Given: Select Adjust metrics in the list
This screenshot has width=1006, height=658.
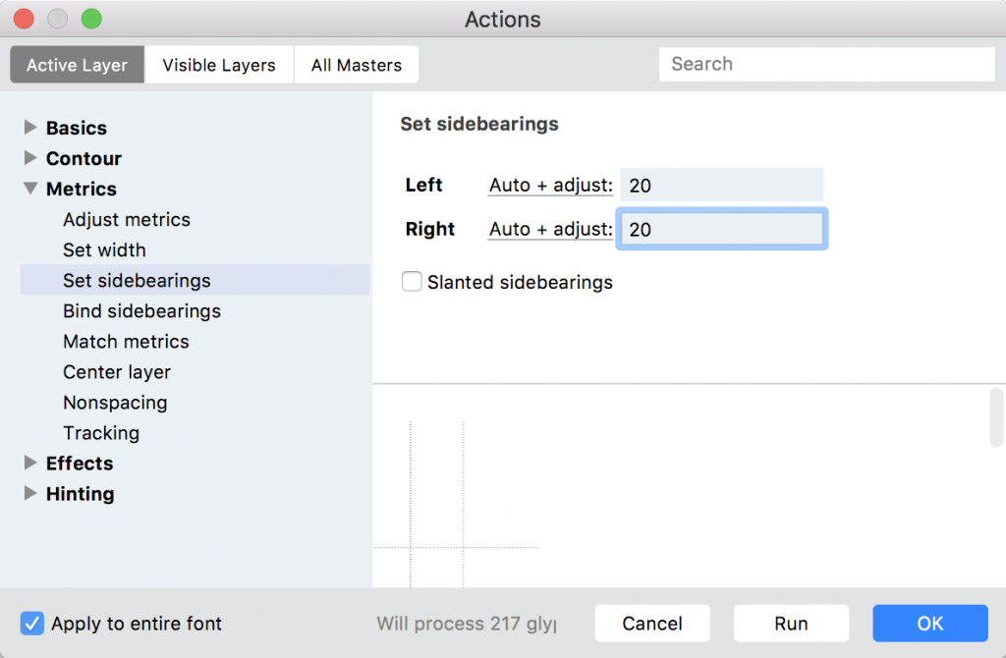Looking at the screenshot, I should 127,219.
